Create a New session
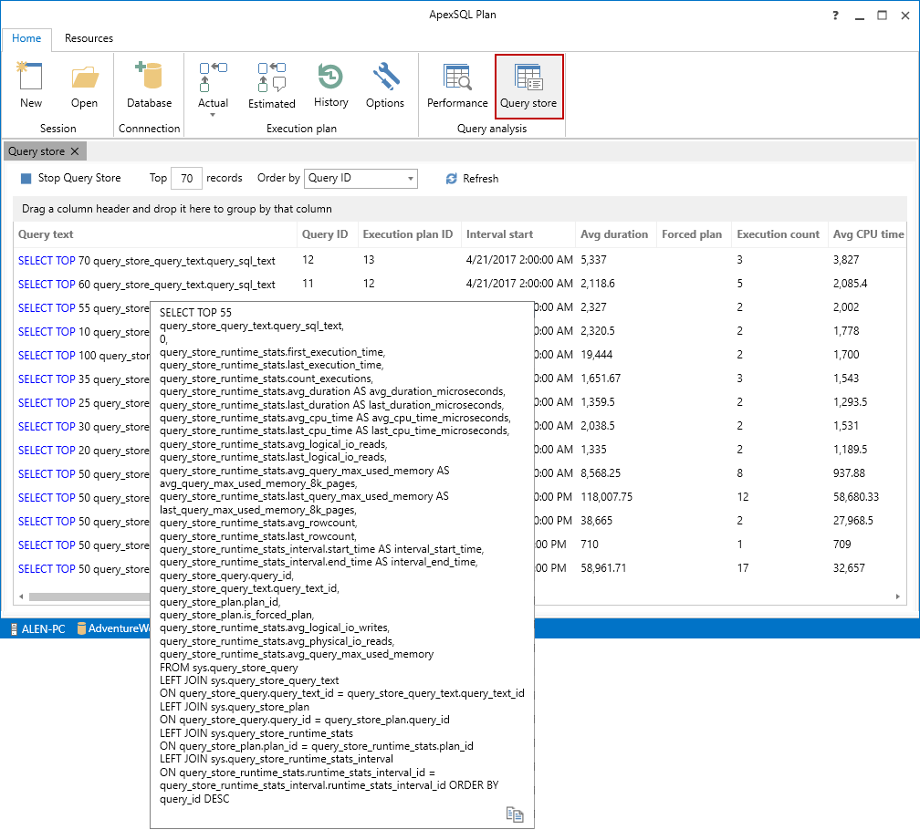Screen dimensions: 920x830 [x=30, y=86]
